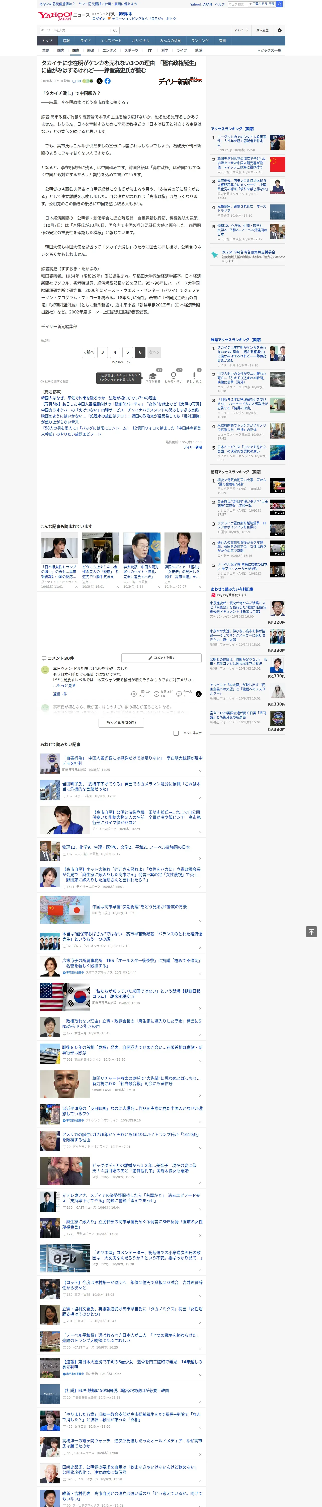The image size is (322, 1507).
Task: Open article 物理12、化学9、生理・医学6 ノーベル賞強国の日本
Action: click(x=126, y=847)
